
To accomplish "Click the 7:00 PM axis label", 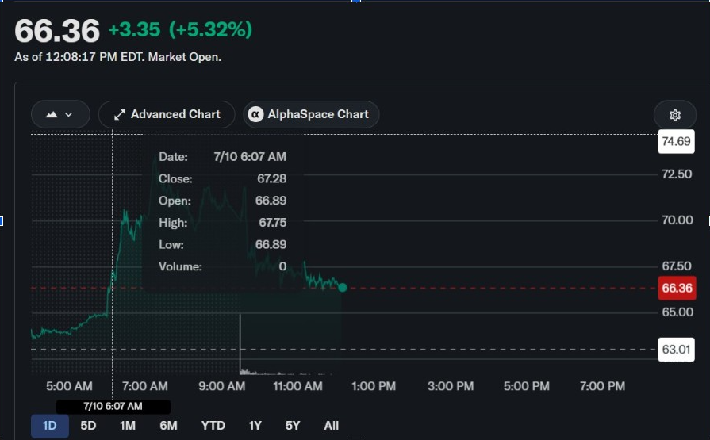I will coord(602,386).
